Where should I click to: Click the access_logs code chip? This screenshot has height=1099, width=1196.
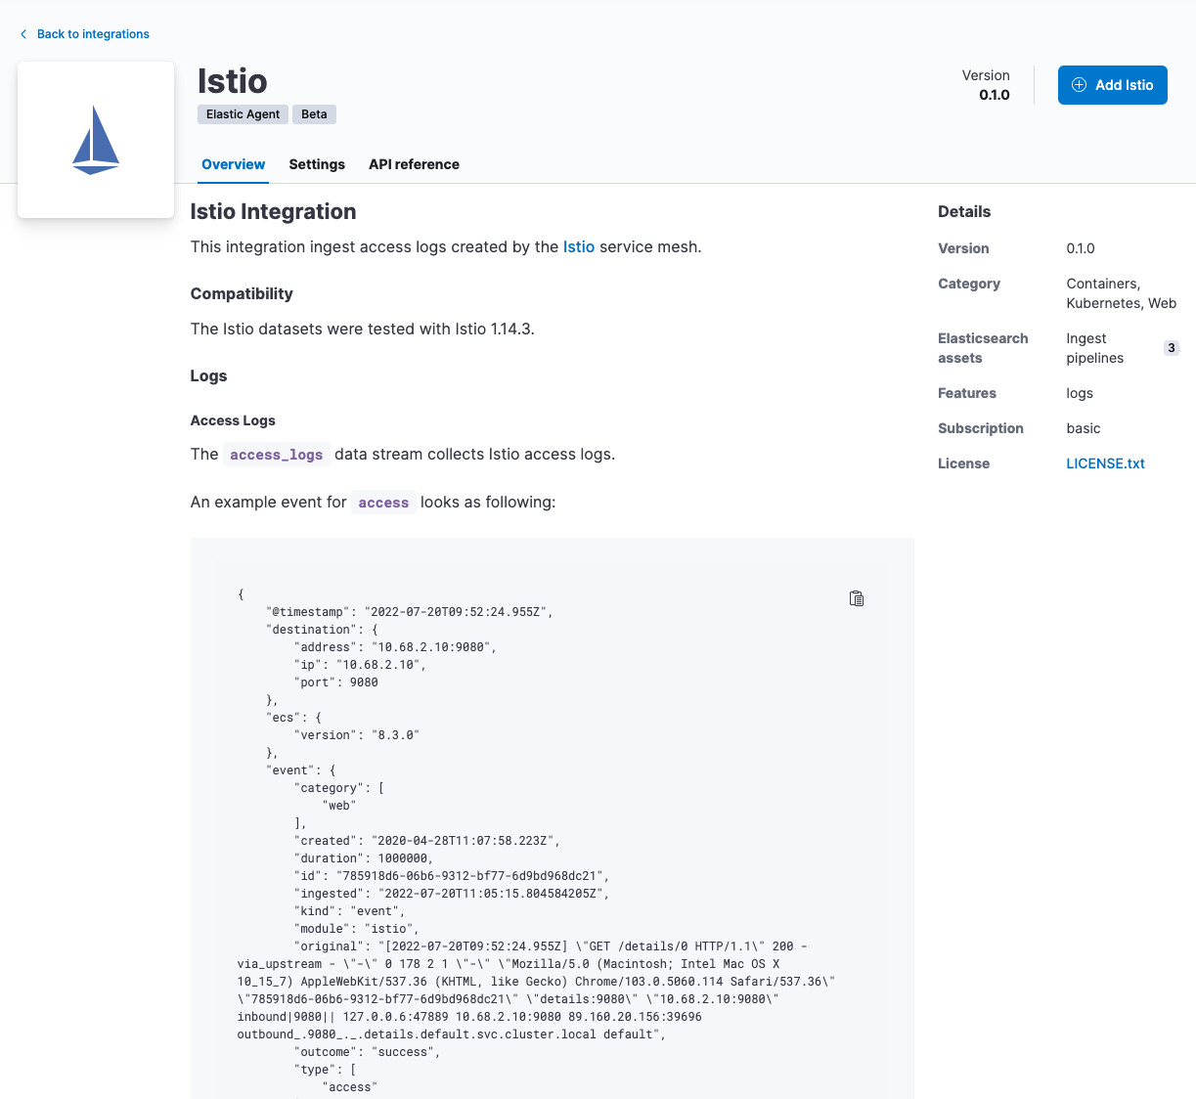pos(276,454)
